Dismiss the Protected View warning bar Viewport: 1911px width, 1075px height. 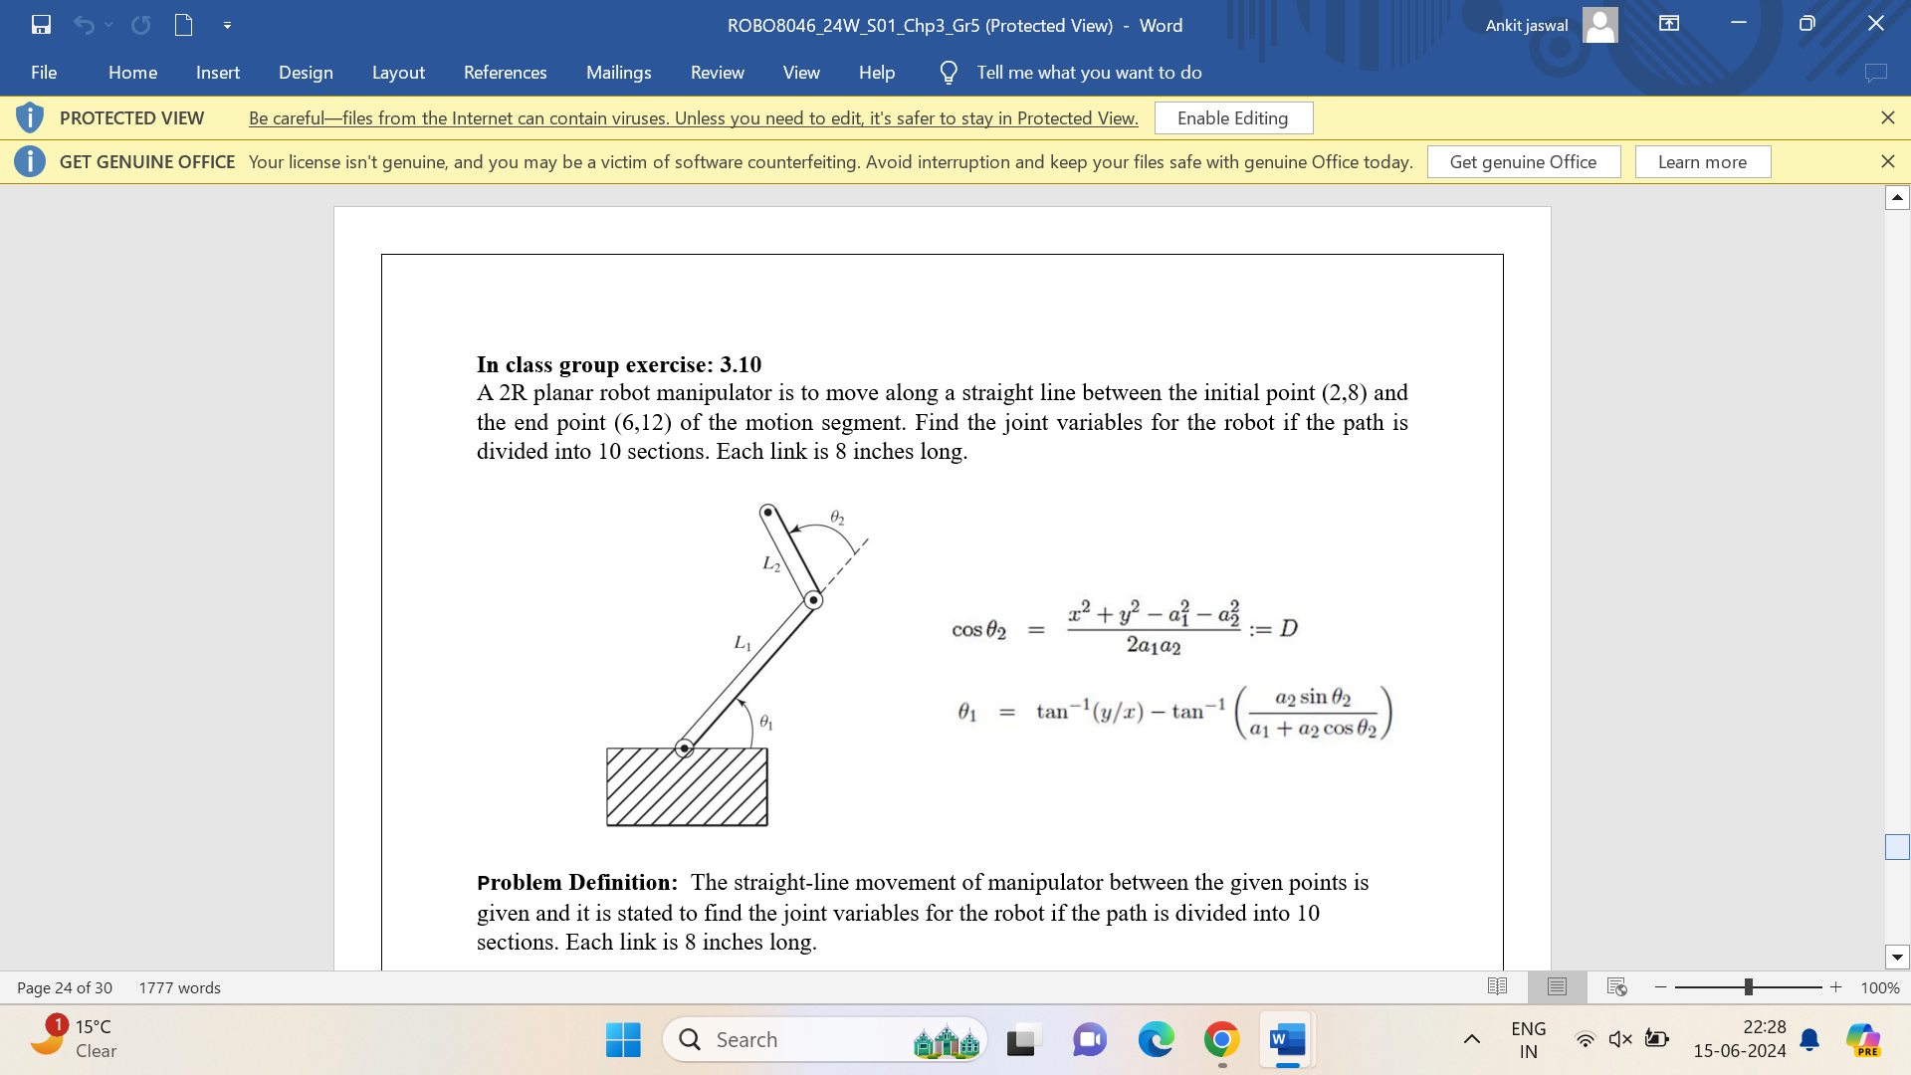click(1887, 117)
